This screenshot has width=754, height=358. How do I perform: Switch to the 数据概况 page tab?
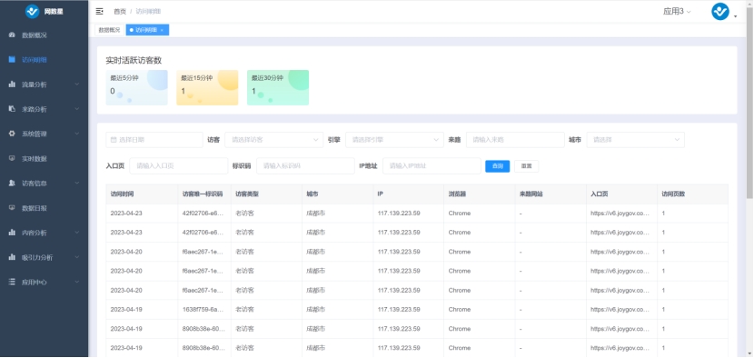point(109,30)
